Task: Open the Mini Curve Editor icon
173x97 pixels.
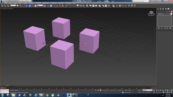Action: click(2, 88)
